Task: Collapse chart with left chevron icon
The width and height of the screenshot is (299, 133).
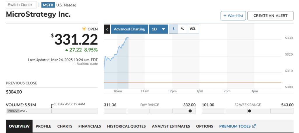Action: 107,29
